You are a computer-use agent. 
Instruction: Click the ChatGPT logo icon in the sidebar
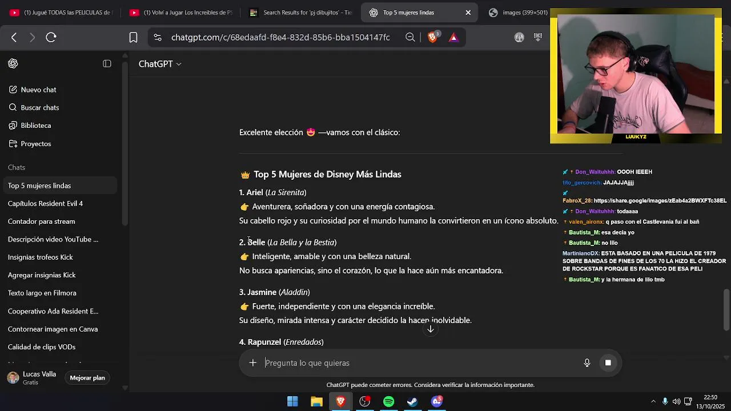[13, 63]
